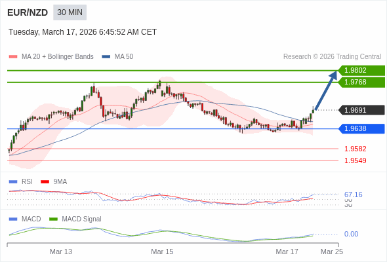Click the Mar 15 axis label
This screenshot has height=262, width=387.
point(162,252)
